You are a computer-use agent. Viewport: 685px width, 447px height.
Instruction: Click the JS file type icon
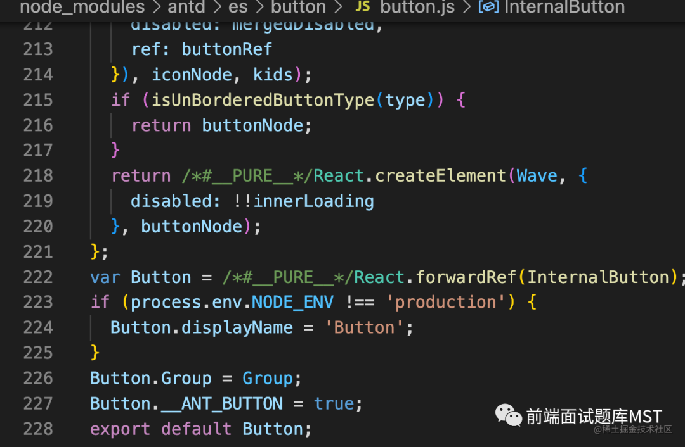(363, 6)
